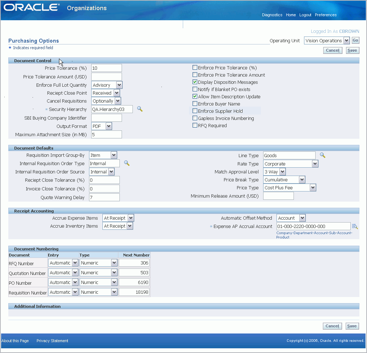Click bottom Save button

(x=352, y=326)
